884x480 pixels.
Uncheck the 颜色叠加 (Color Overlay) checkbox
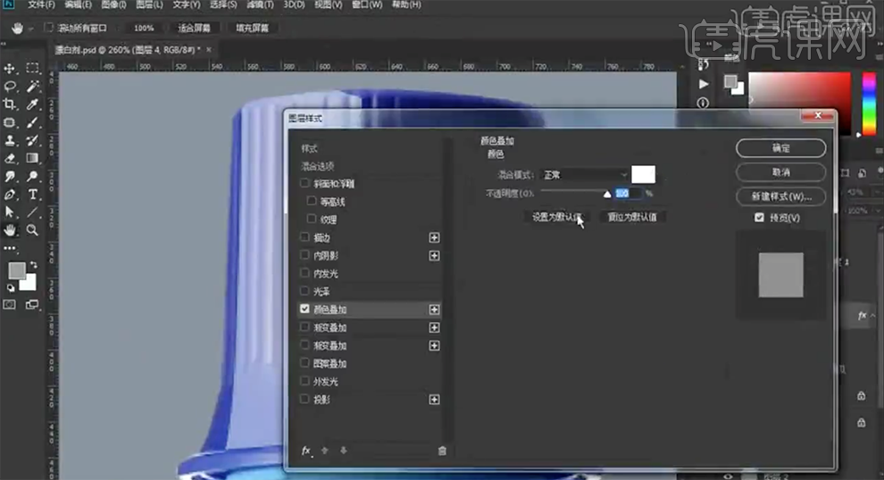tap(305, 310)
